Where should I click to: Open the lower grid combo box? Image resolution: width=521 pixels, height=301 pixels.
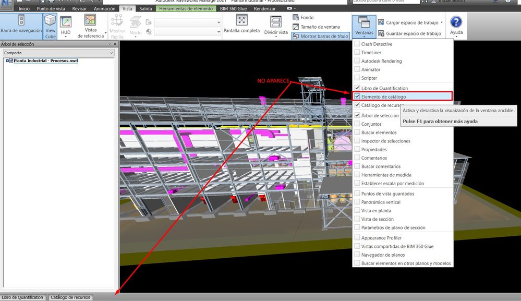(x=188, y=32)
